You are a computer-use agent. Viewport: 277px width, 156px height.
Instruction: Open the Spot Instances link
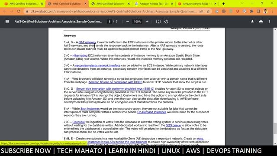pyautogui.click(x=90, y=109)
